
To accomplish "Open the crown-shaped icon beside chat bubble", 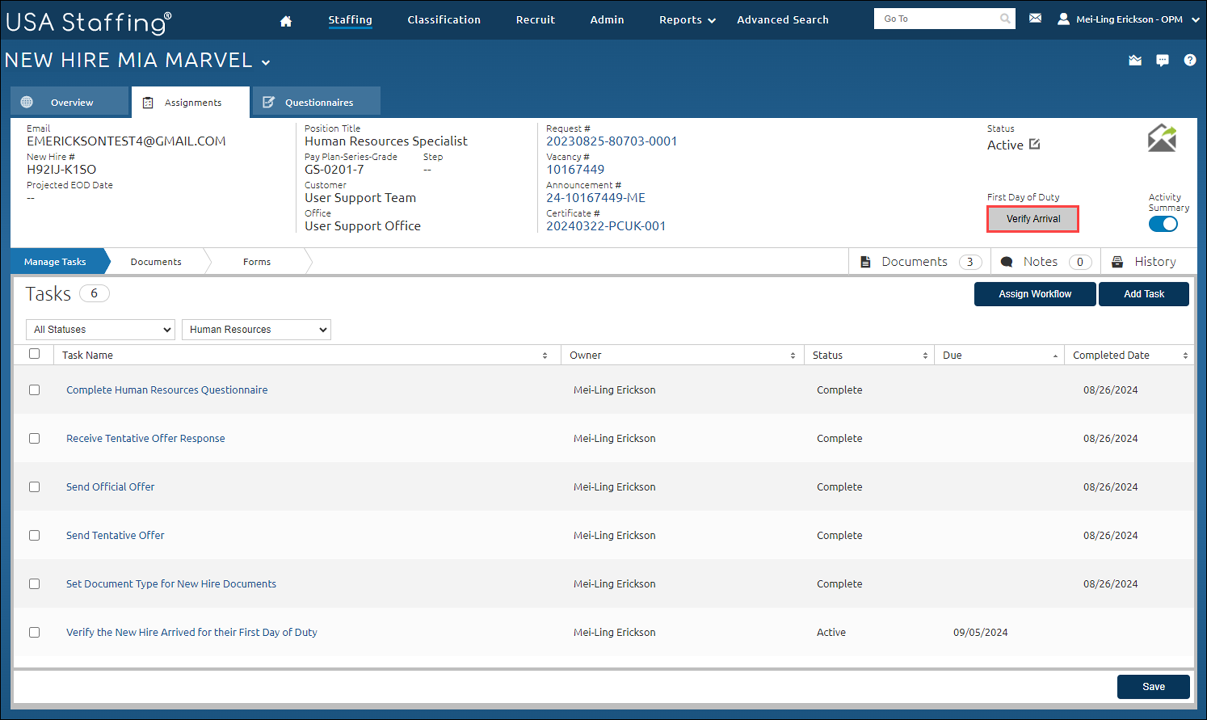I will coord(1135,60).
